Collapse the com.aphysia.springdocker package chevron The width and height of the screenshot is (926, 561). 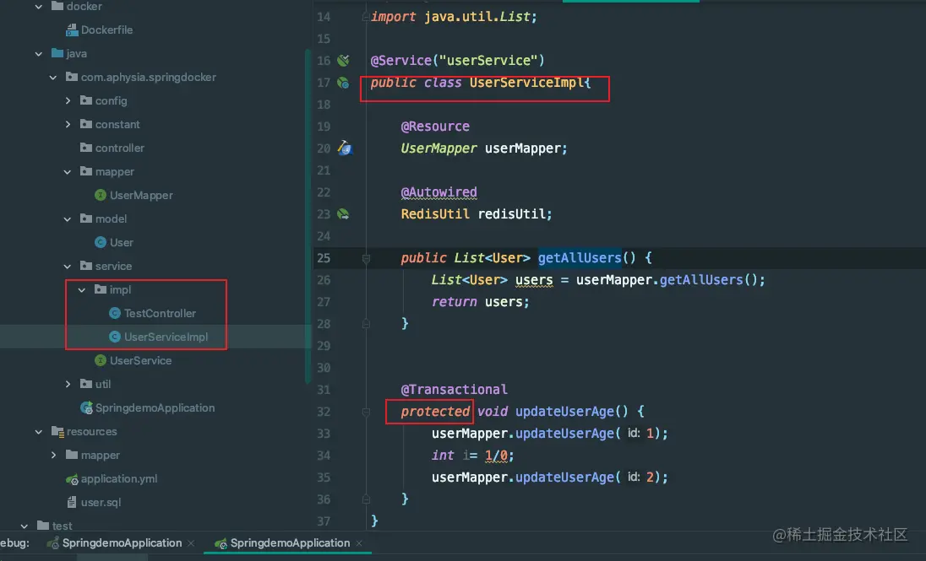click(53, 78)
